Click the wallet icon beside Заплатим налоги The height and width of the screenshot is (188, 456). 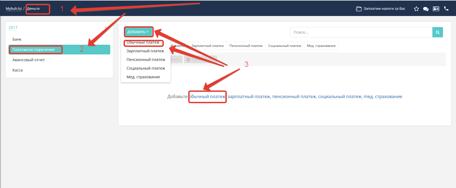click(x=358, y=9)
